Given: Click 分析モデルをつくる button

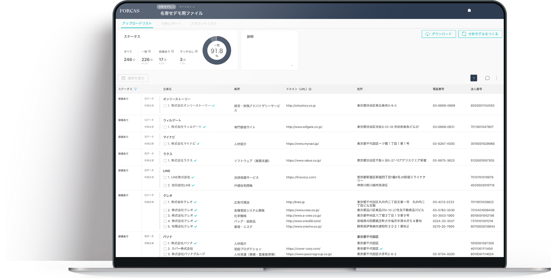Looking at the screenshot, I should [x=480, y=34].
